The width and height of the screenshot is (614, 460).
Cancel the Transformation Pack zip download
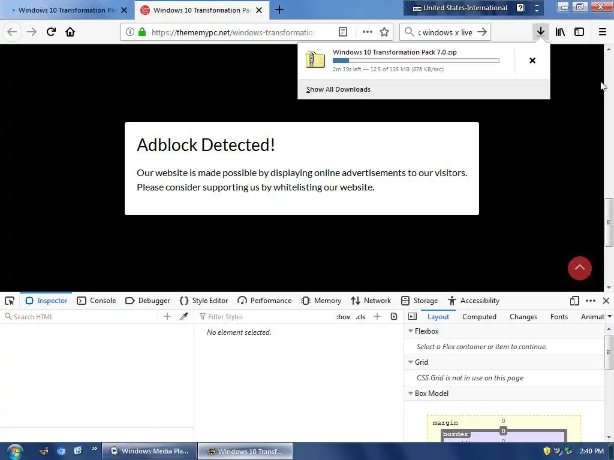pos(532,60)
